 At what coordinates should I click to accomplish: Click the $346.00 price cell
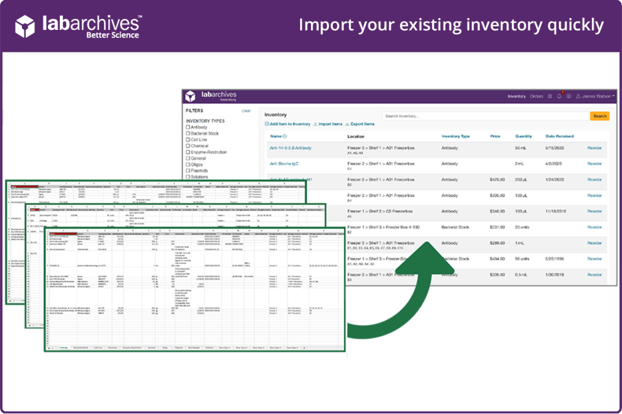coord(498,211)
